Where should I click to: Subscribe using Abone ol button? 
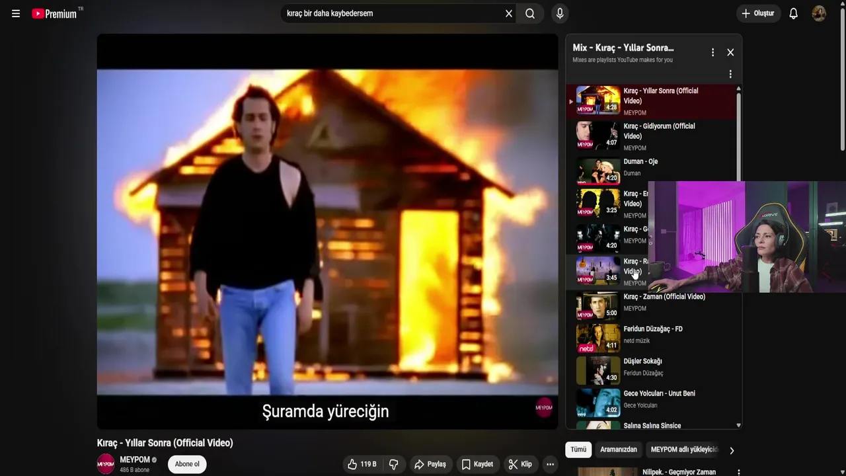pyautogui.click(x=187, y=464)
